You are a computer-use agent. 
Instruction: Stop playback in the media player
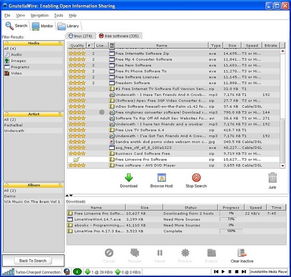(237, 272)
